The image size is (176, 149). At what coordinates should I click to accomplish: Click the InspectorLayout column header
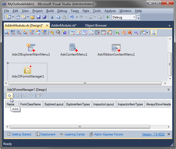point(104,104)
